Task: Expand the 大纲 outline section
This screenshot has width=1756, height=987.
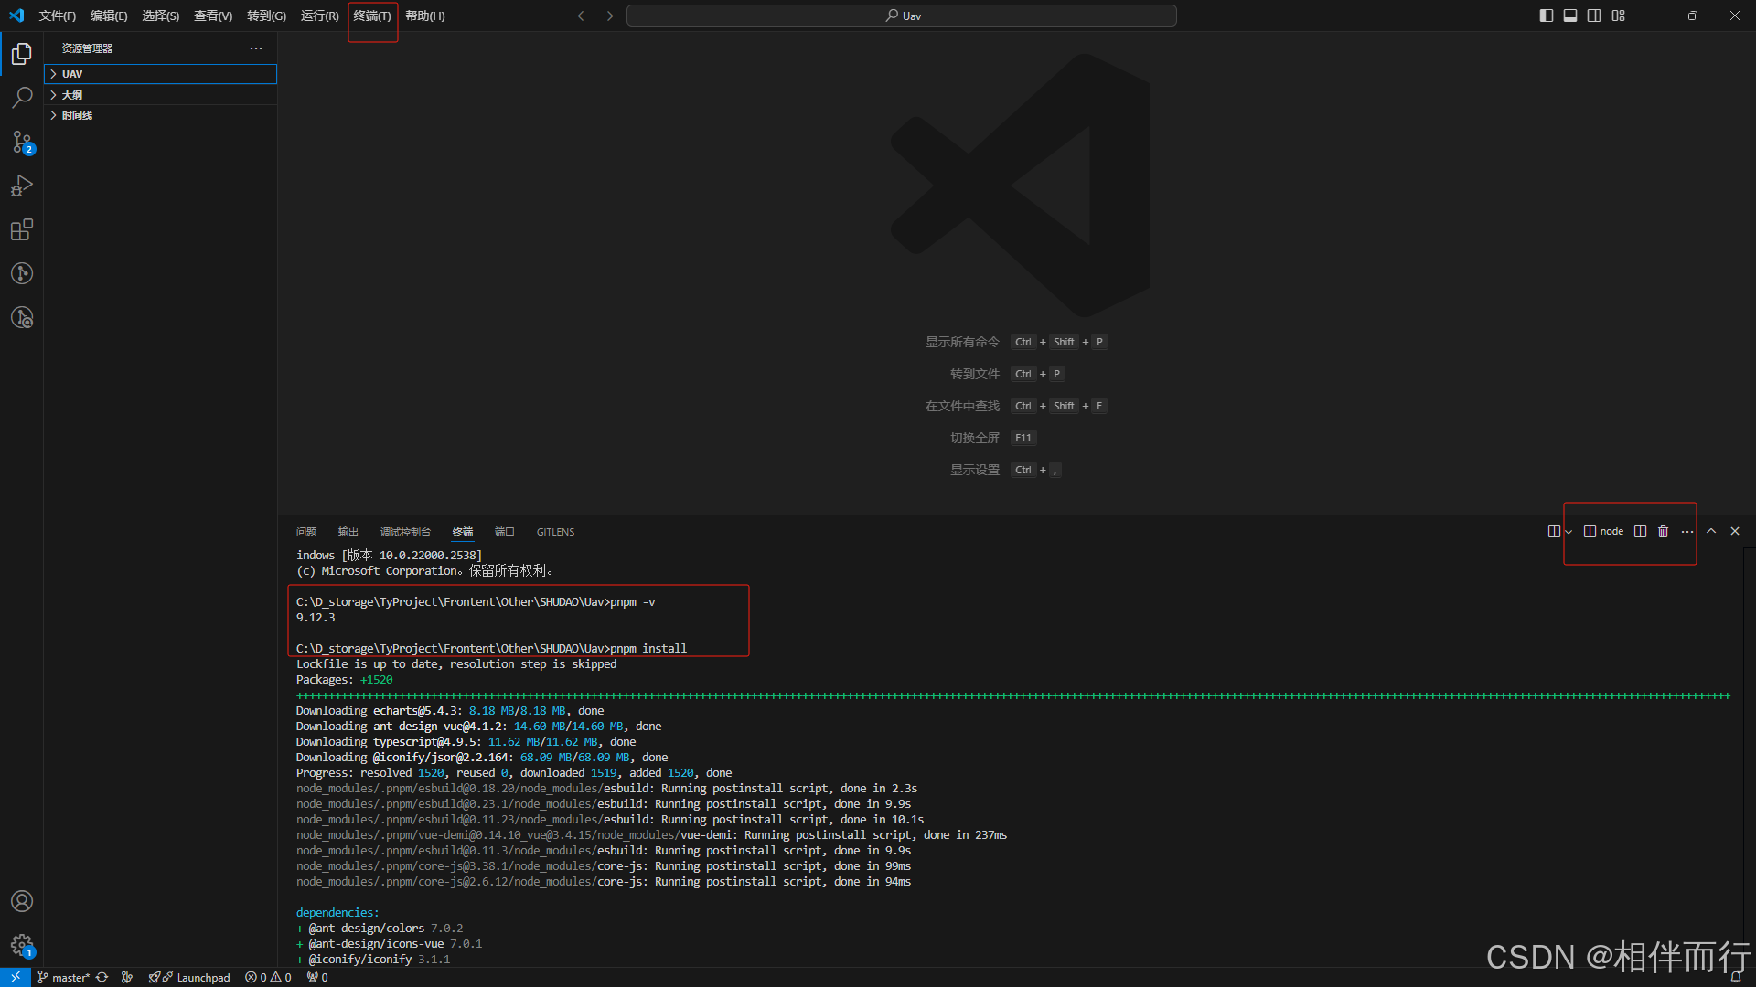Action: point(72,95)
